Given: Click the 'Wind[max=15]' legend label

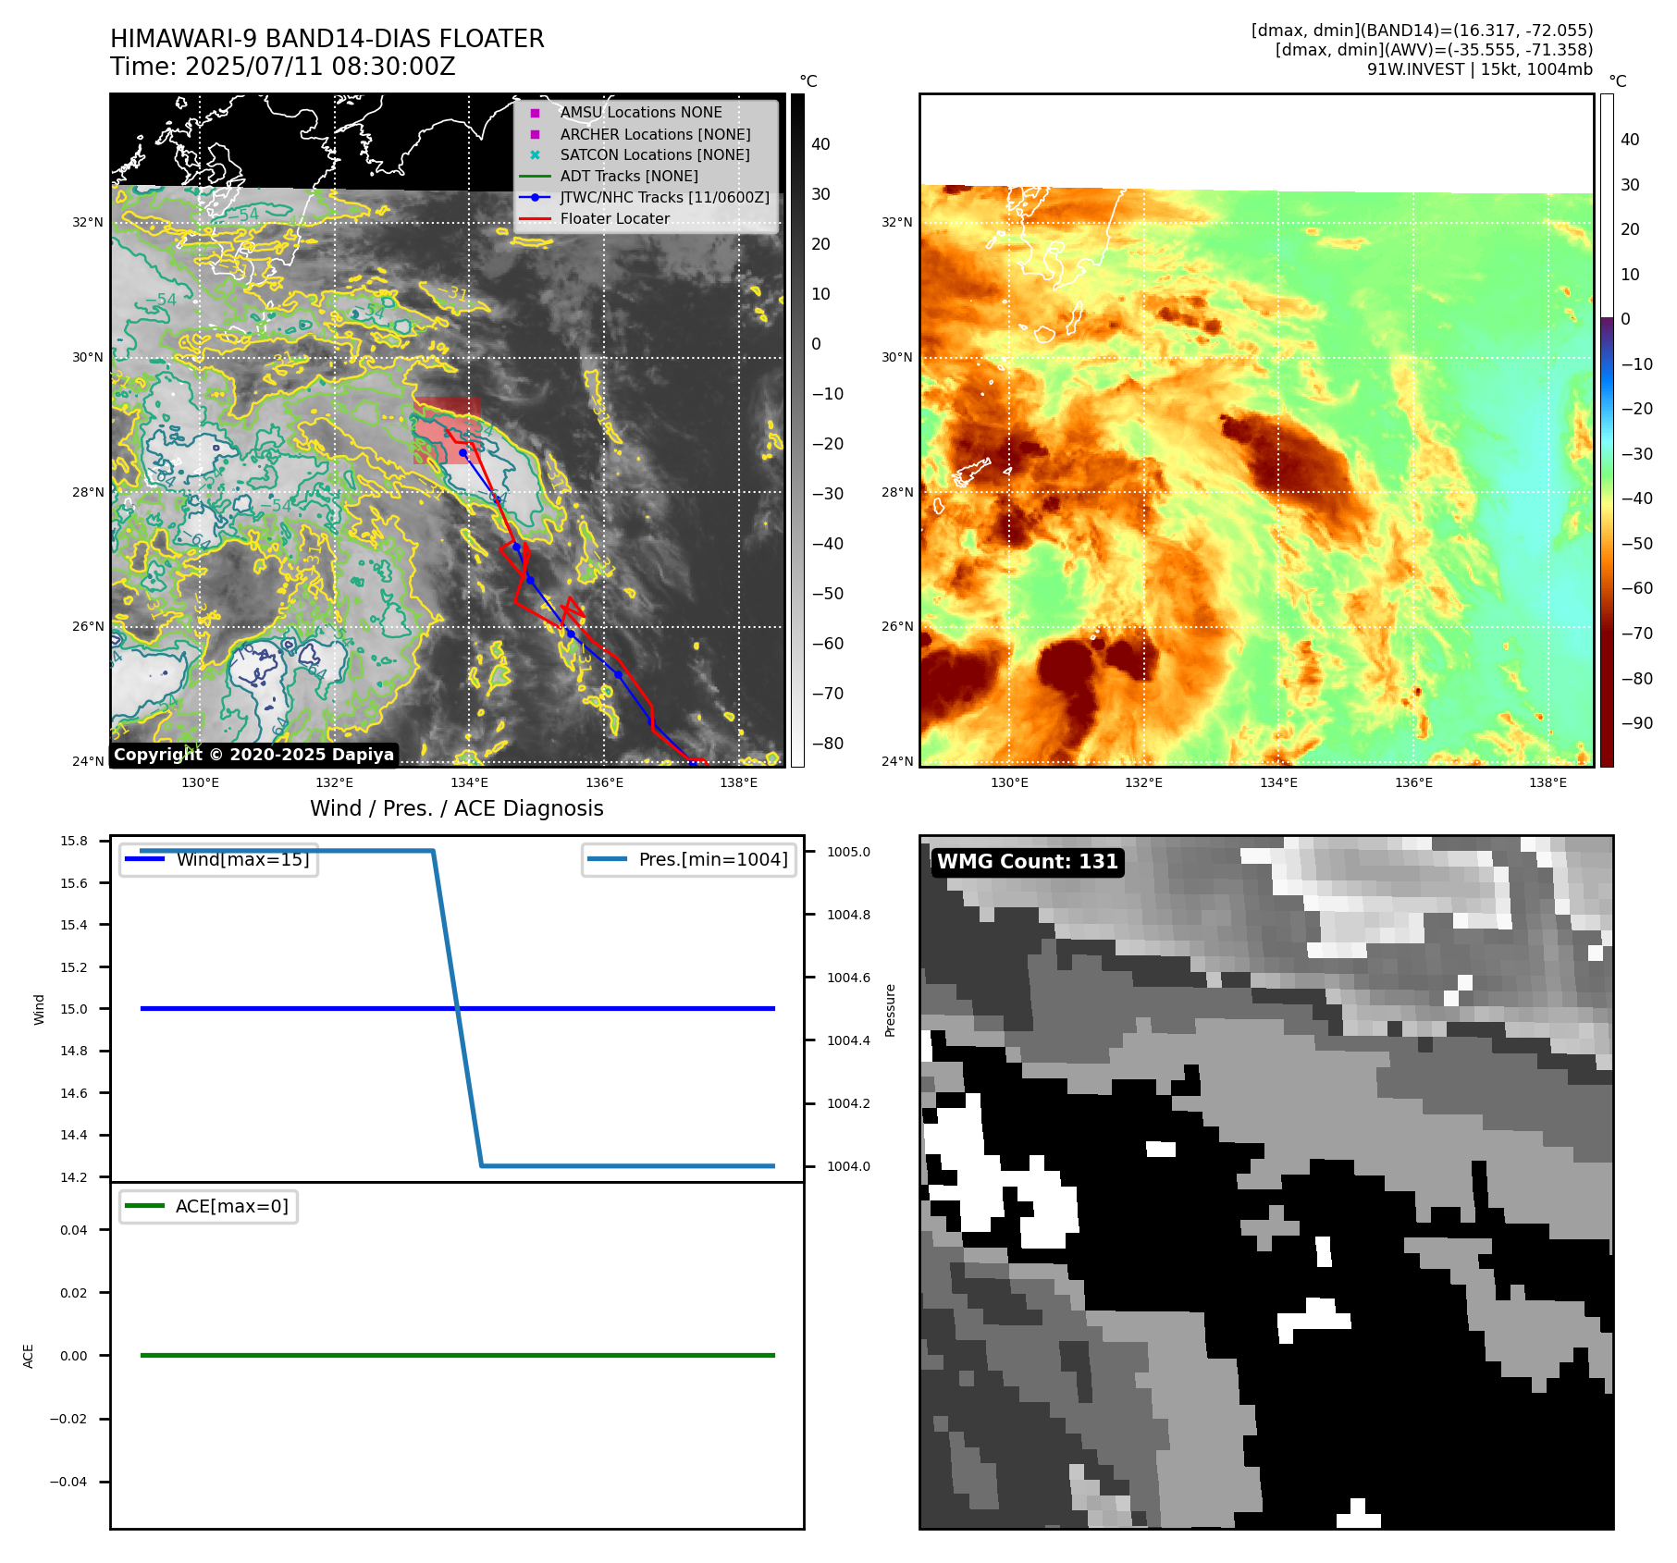Looking at the screenshot, I should pos(242,859).
